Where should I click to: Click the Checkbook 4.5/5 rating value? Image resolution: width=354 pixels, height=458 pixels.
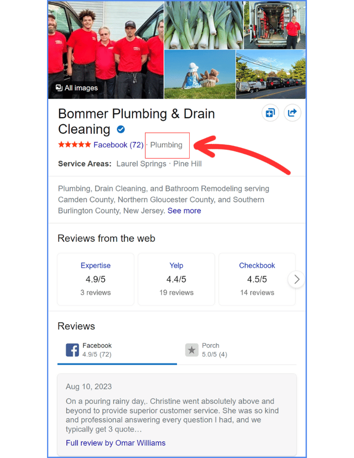point(257,279)
